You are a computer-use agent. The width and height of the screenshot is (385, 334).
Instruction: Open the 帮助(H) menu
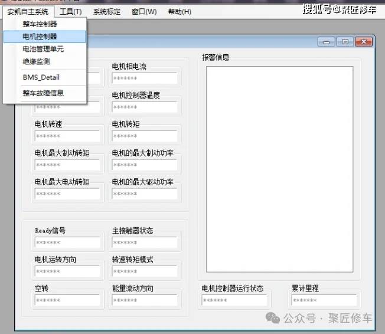180,11
